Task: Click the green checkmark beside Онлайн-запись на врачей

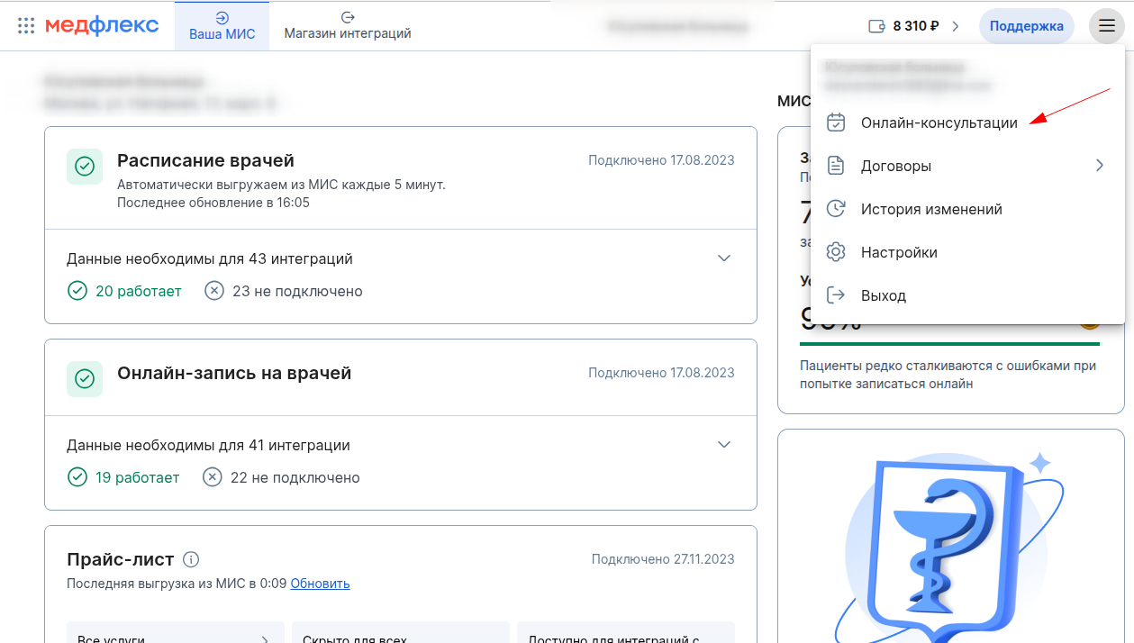Action: click(x=85, y=379)
